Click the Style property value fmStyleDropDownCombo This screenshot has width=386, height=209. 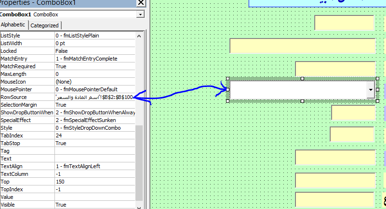click(94, 128)
